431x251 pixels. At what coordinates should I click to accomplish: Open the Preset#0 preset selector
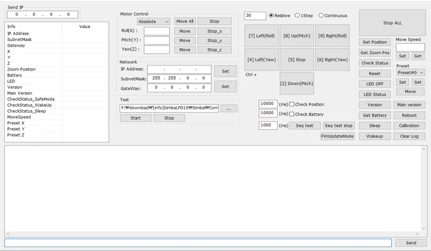click(x=410, y=73)
